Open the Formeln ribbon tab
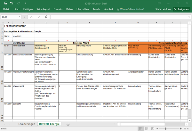Screen dimensions: 192x131 pyautogui.click(x=58, y=9)
